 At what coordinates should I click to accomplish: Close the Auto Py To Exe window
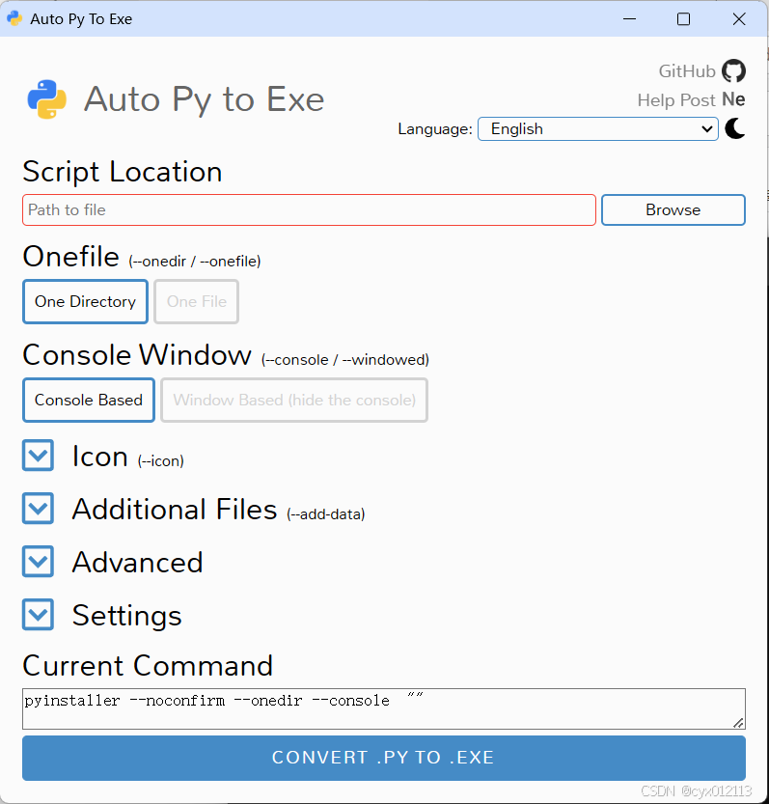tap(739, 19)
